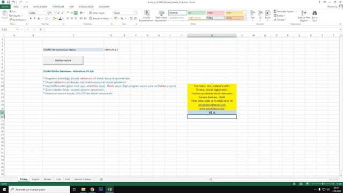
Task: Click the text orientation icon
Action: [x=81, y=13]
